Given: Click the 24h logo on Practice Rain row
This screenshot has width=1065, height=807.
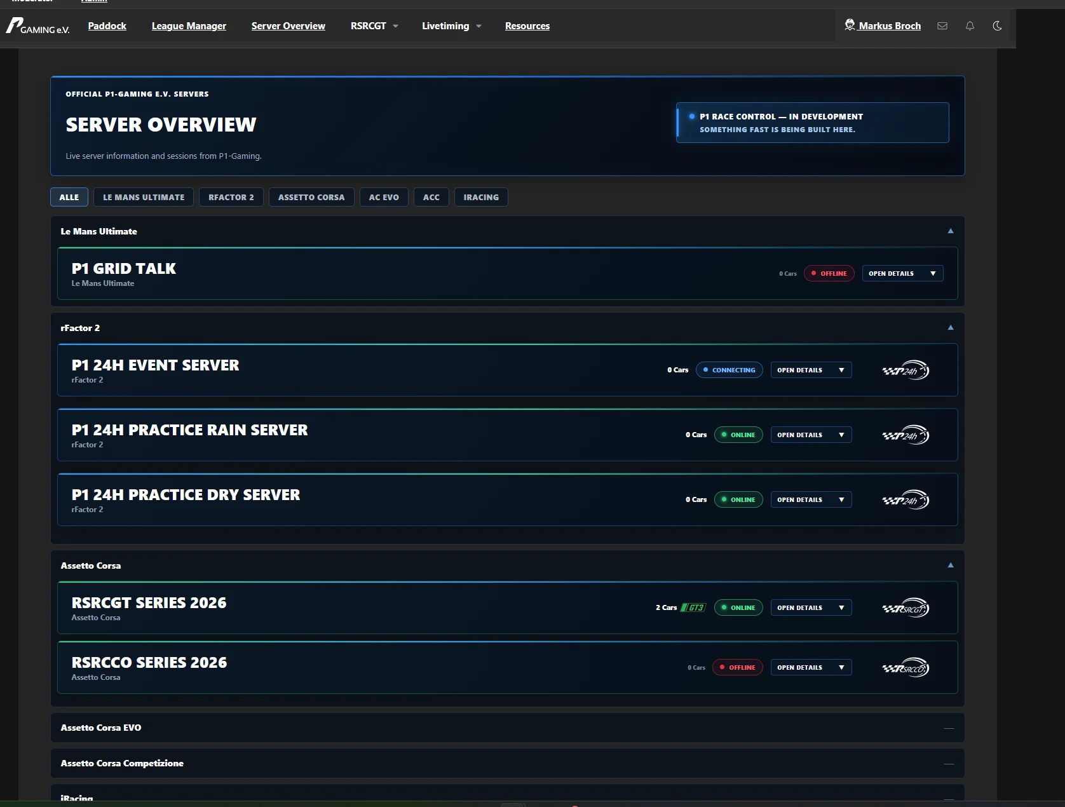Looking at the screenshot, I should pyautogui.click(x=906, y=435).
